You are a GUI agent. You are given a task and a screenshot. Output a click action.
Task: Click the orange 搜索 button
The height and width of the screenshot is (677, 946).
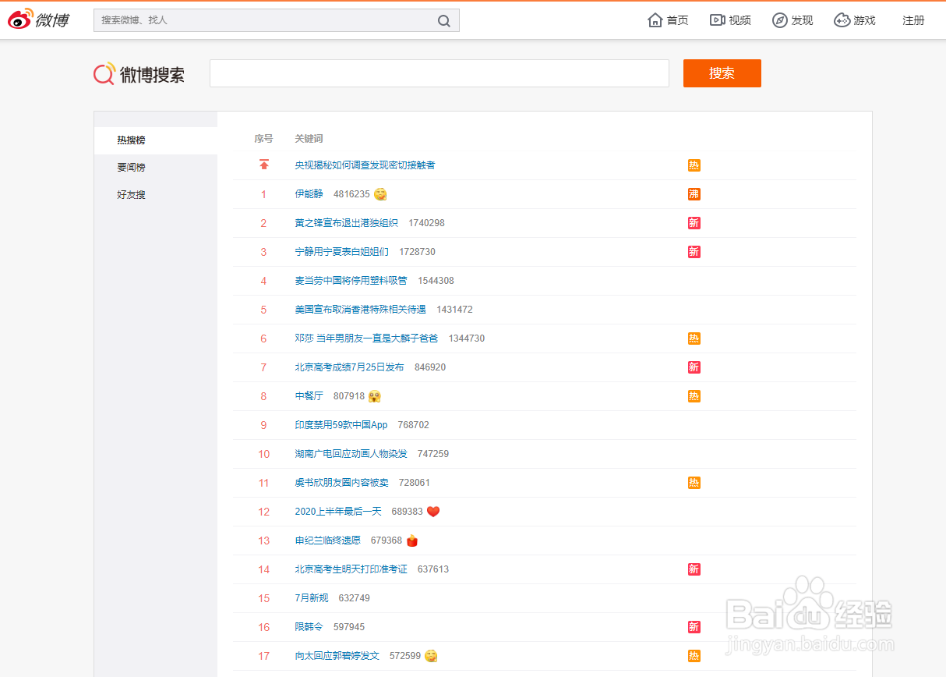[x=722, y=73]
